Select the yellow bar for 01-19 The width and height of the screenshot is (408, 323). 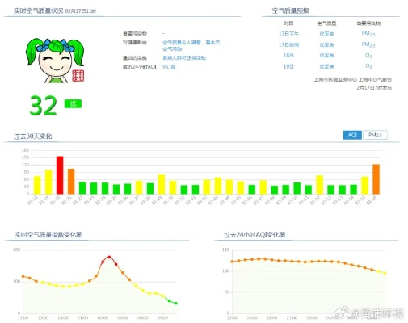pos(48,182)
